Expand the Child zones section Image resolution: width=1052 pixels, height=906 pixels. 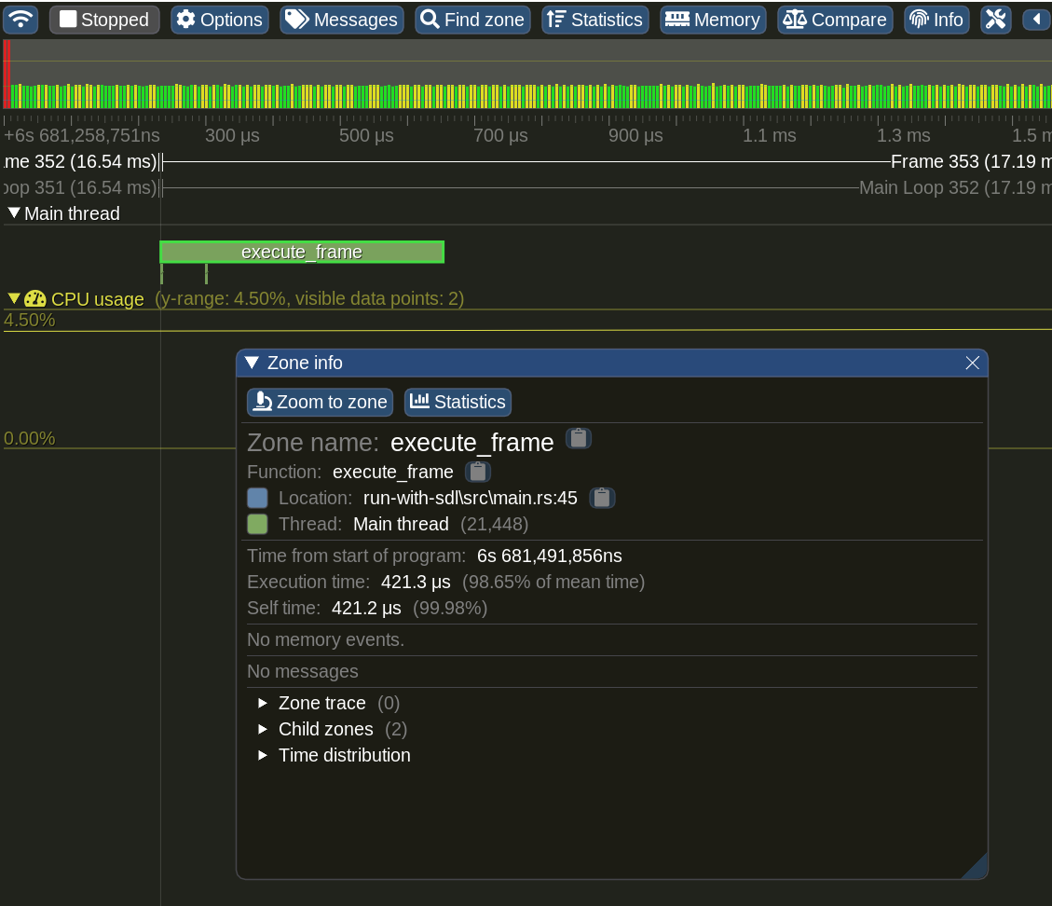[263, 730]
